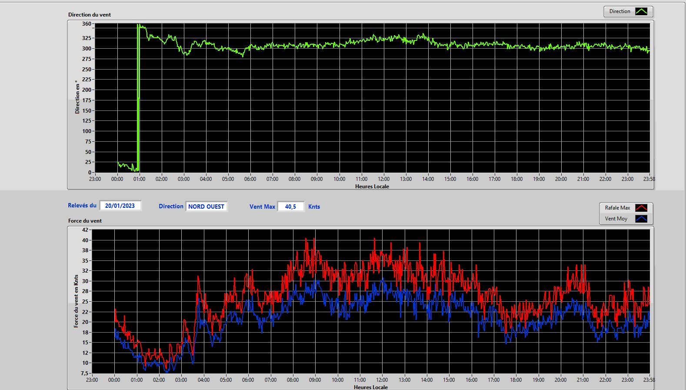686x390 pixels.
Task: Click the green direction spike at 01:00
Action: (x=138, y=98)
